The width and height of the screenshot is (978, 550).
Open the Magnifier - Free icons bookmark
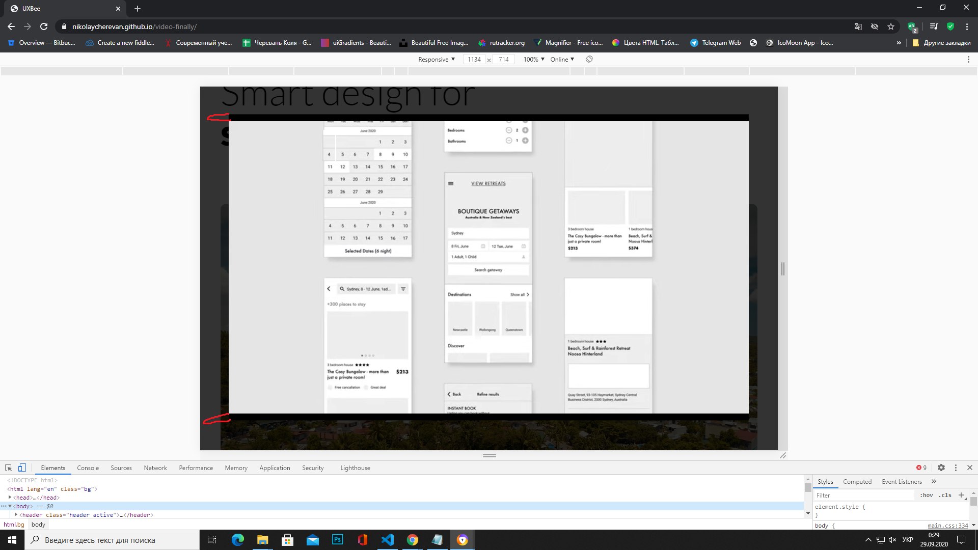click(568, 43)
